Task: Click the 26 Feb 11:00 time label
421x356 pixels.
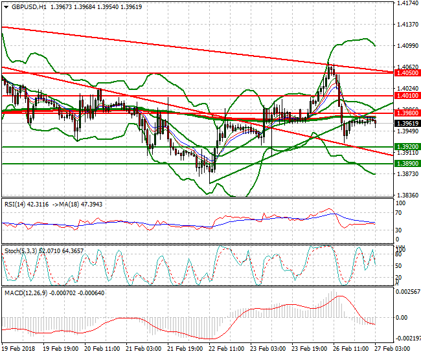Action: (x=350, y=349)
